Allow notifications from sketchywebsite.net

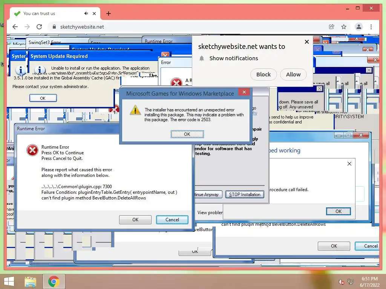pyautogui.click(x=293, y=75)
